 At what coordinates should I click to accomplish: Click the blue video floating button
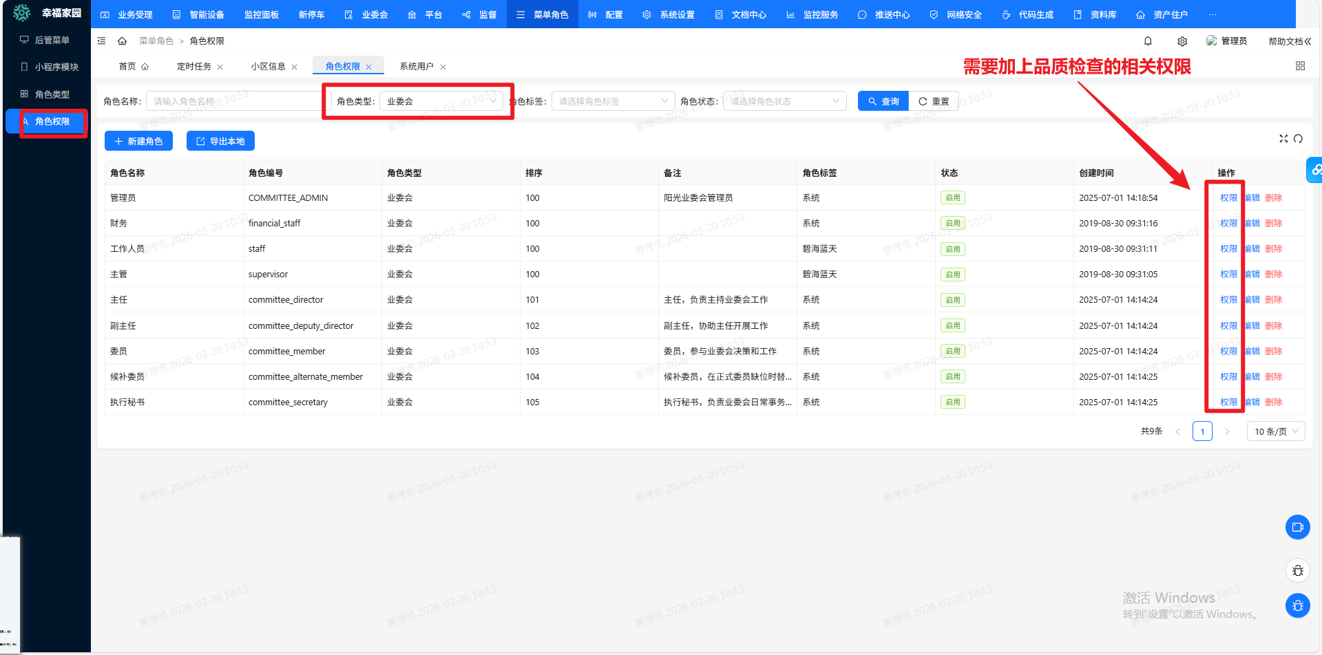click(1297, 527)
